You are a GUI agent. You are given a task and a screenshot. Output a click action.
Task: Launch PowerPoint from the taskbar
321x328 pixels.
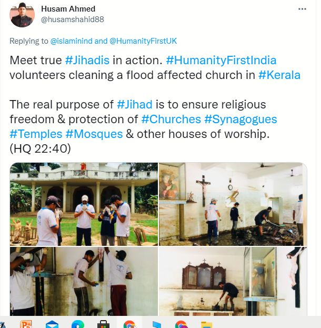(x=26, y=324)
